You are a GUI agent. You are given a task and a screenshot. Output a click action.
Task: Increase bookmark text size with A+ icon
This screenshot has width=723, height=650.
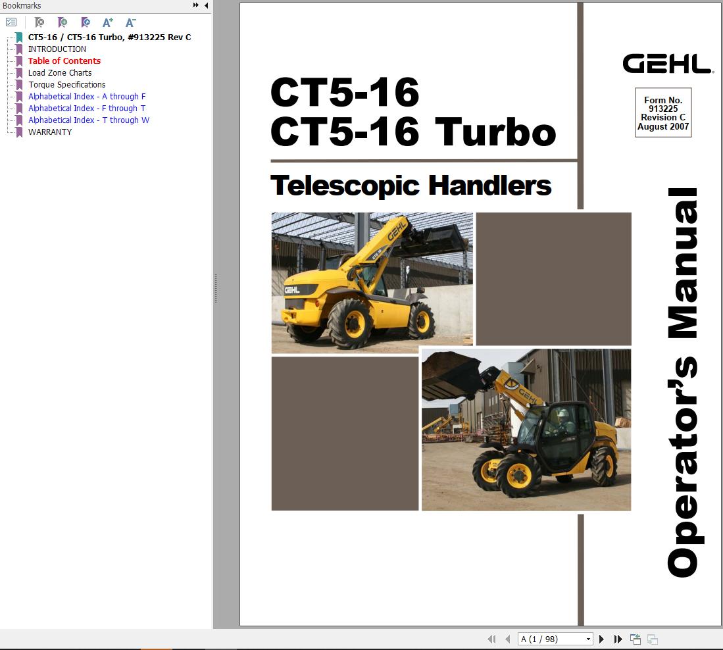[107, 22]
